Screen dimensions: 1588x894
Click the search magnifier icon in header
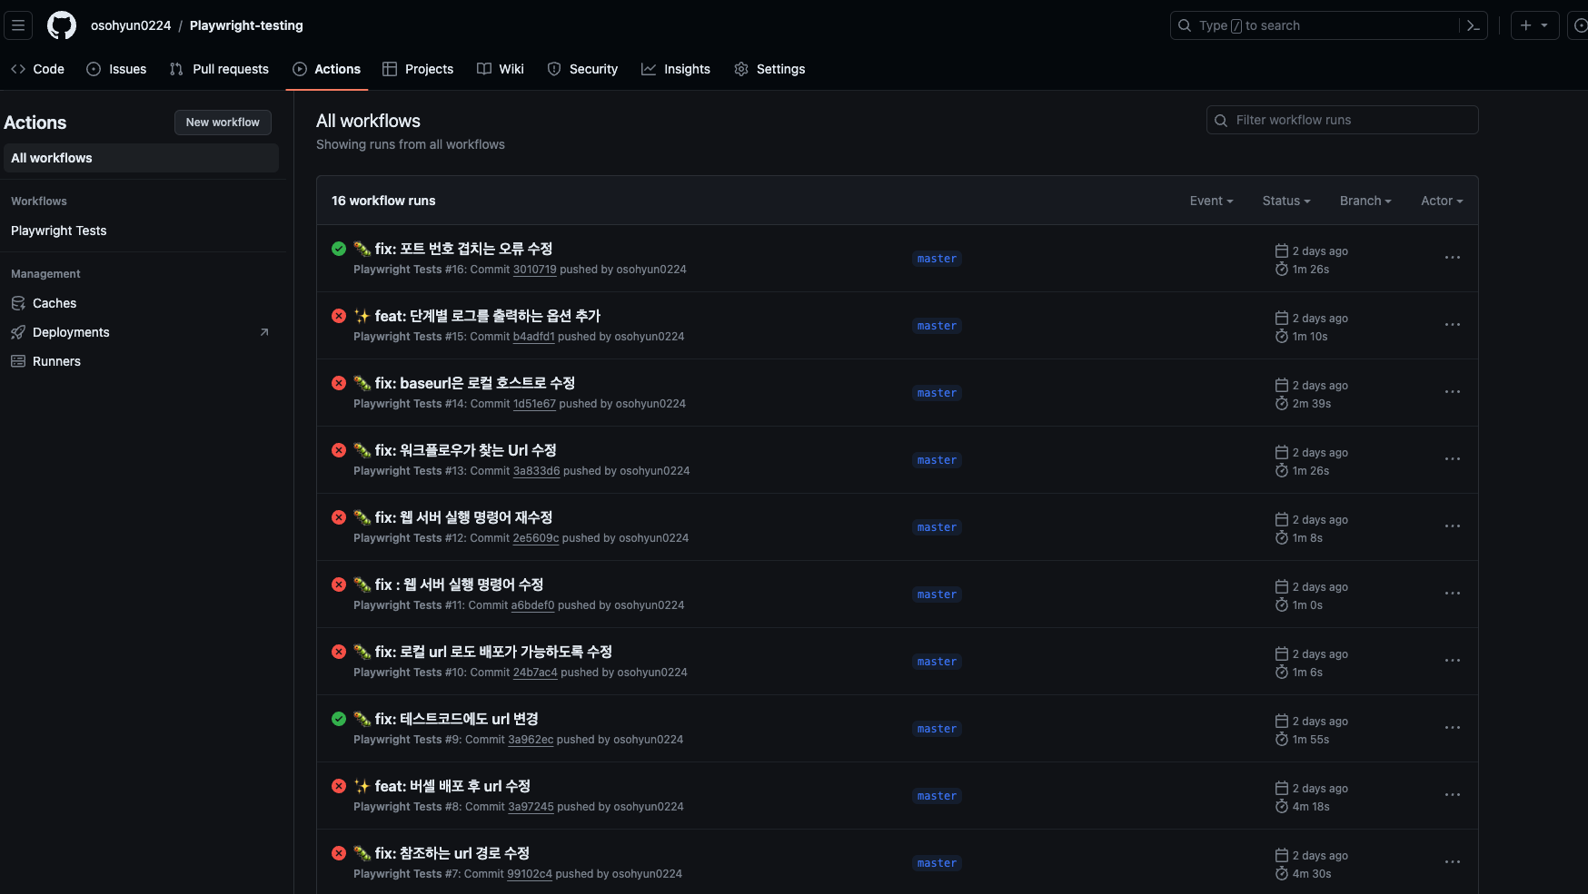pos(1185,25)
